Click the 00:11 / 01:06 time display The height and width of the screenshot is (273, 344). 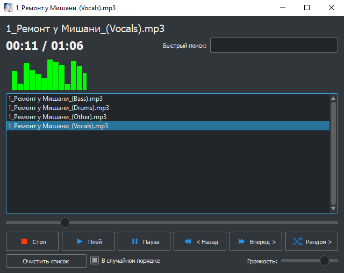click(x=45, y=46)
